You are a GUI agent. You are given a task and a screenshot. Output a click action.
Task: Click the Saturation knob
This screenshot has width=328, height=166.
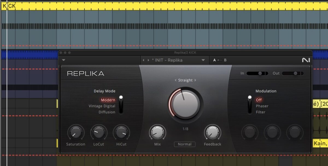(76, 133)
